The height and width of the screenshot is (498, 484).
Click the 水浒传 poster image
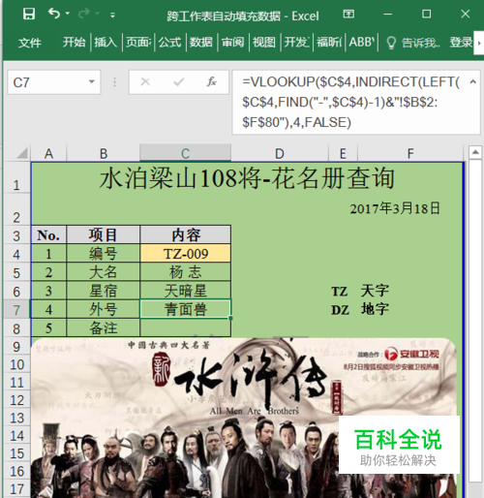point(244,418)
